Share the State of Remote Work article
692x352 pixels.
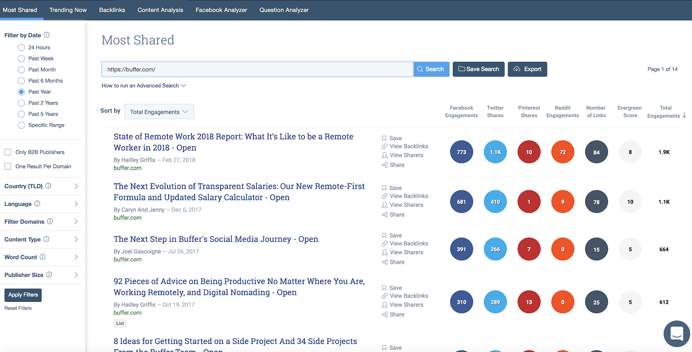393,165
